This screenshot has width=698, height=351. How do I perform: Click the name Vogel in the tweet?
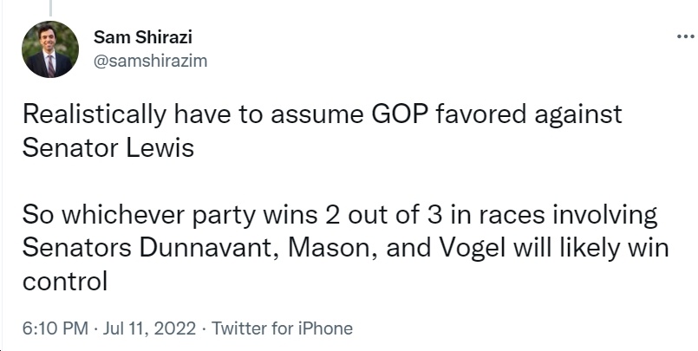coord(472,248)
